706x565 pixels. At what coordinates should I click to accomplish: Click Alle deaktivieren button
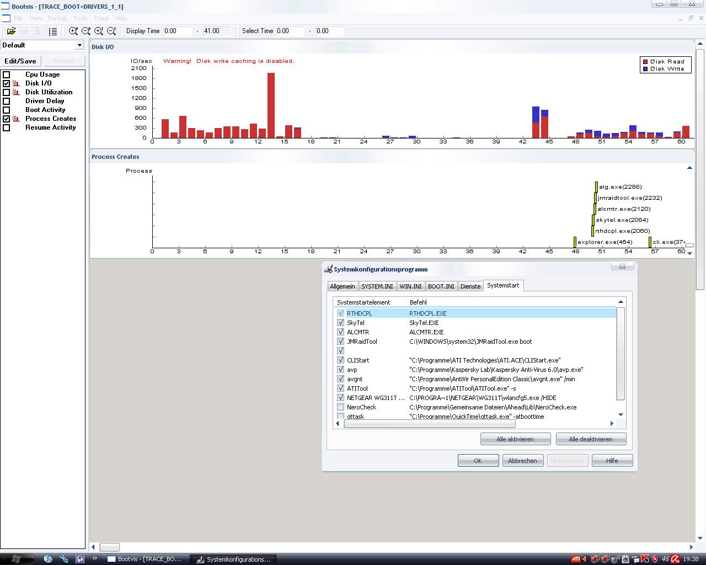click(591, 439)
